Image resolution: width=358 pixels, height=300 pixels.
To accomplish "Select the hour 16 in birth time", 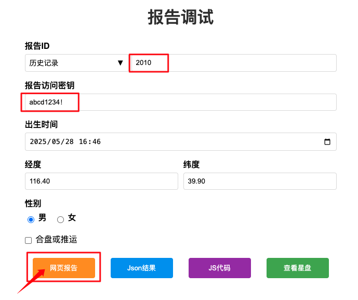I will click(x=83, y=142).
